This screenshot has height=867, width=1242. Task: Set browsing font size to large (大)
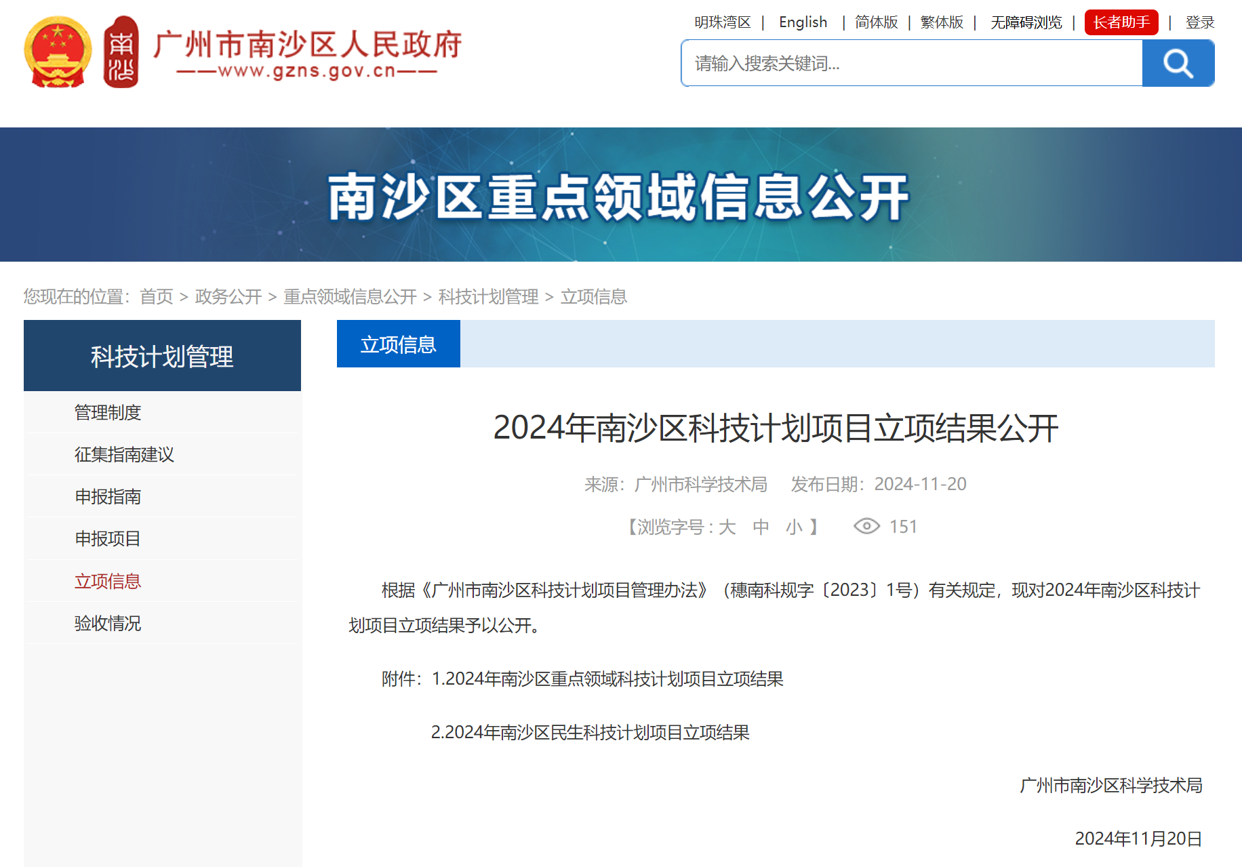coord(727,527)
